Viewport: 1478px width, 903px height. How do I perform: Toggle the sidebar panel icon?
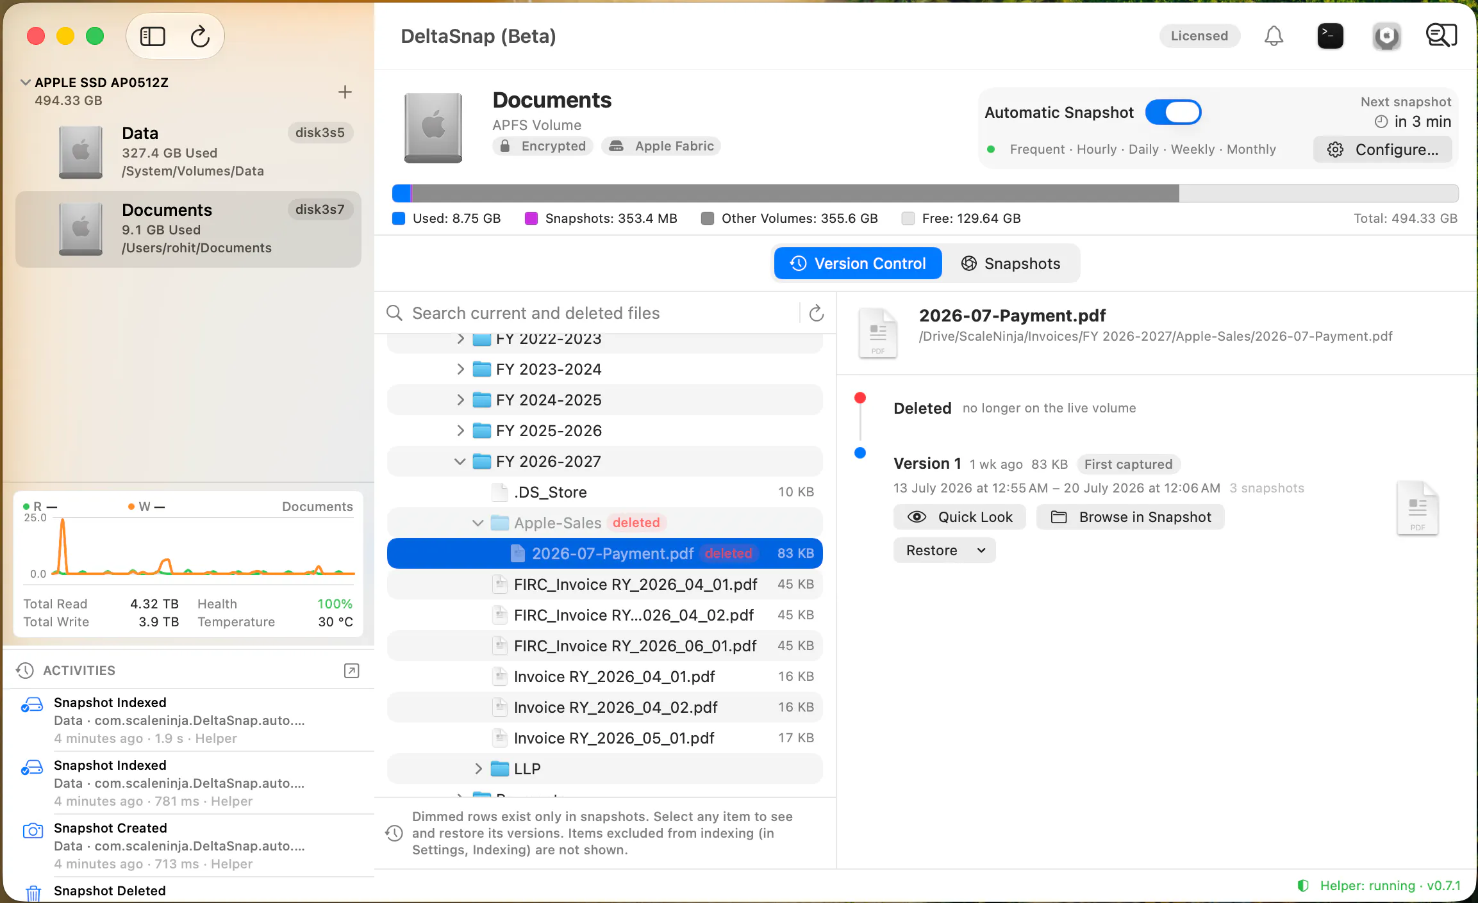click(153, 37)
